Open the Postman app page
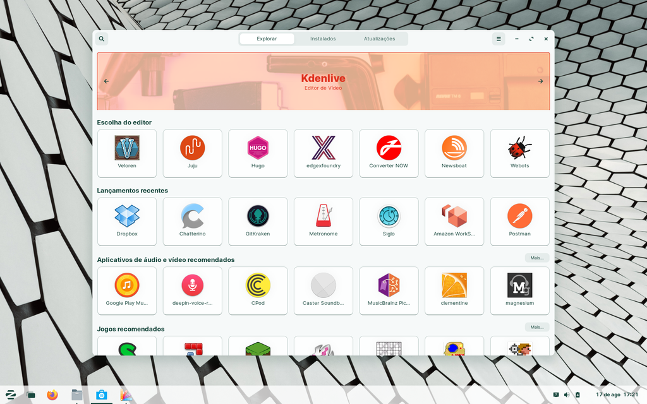647x404 pixels. tap(519, 222)
